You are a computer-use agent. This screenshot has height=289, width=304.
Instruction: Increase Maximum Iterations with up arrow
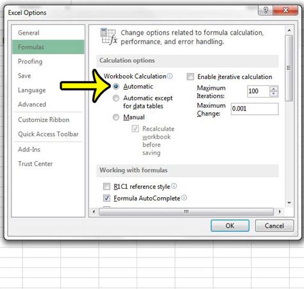(274, 89)
